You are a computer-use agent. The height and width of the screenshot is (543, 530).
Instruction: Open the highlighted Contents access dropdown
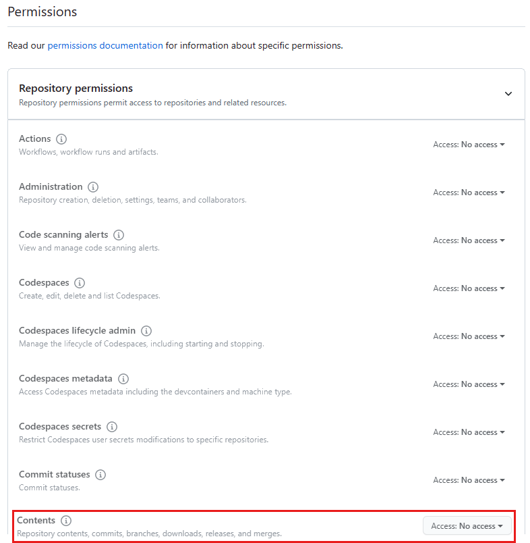(467, 525)
